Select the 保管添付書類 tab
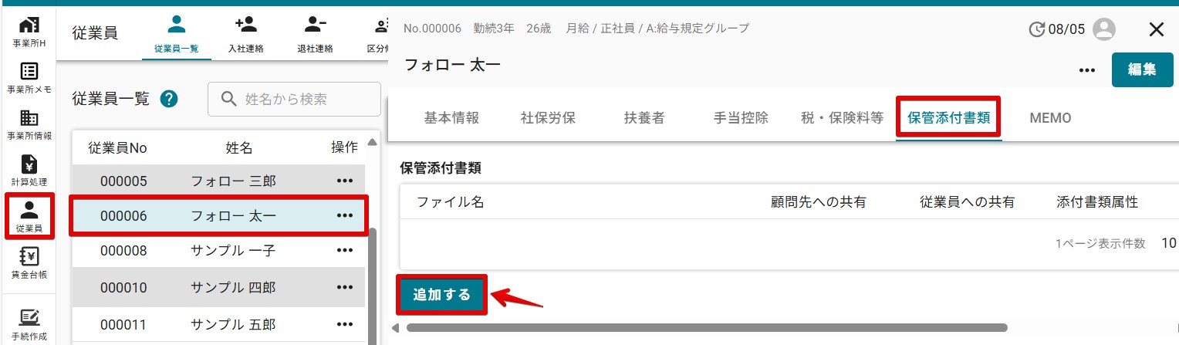 [948, 118]
